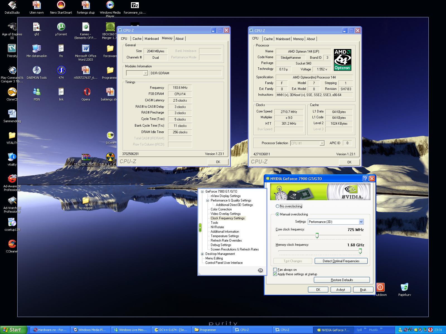Open Kameo Elements Of Power torrent icon
This screenshot has width=446, height=334.
point(86,31)
